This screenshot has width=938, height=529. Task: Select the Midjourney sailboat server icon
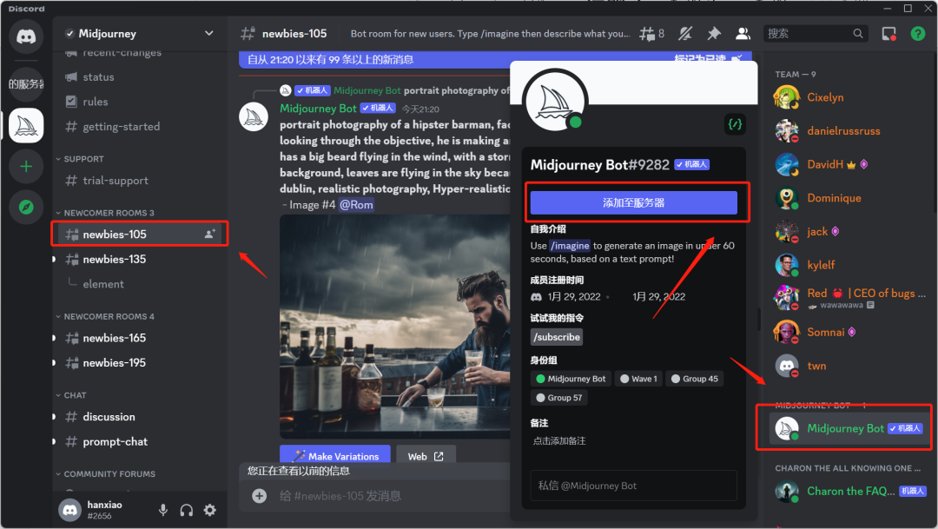click(x=26, y=125)
